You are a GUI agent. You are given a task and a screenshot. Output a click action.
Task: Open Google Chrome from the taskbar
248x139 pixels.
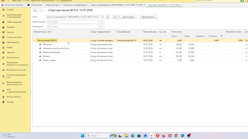pos(176,136)
